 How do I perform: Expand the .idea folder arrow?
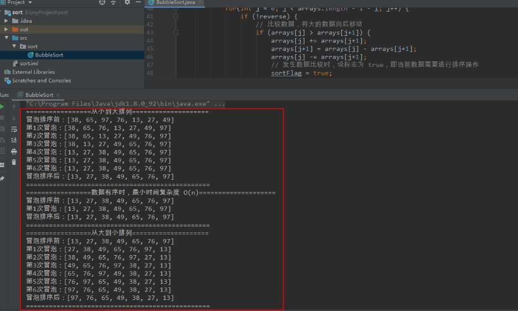pyautogui.click(x=6, y=21)
